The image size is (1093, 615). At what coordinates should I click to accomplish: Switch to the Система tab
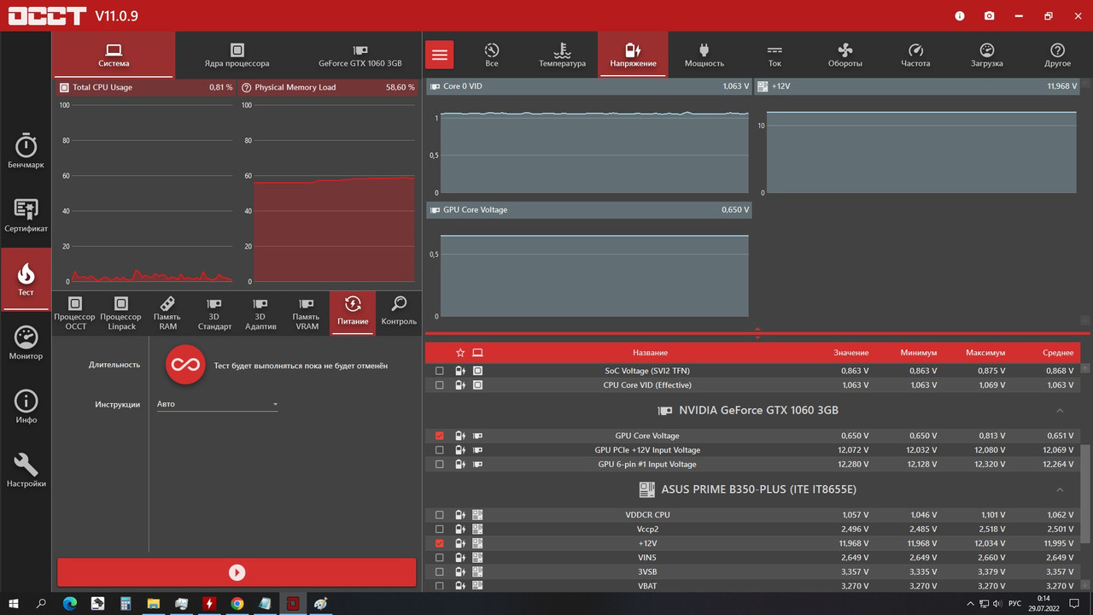click(x=114, y=56)
